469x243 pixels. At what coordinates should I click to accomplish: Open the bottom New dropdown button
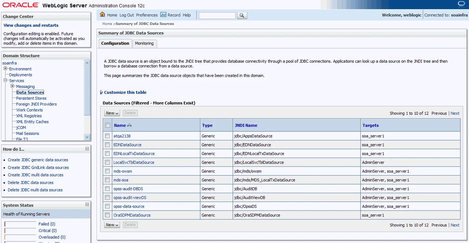point(112,225)
